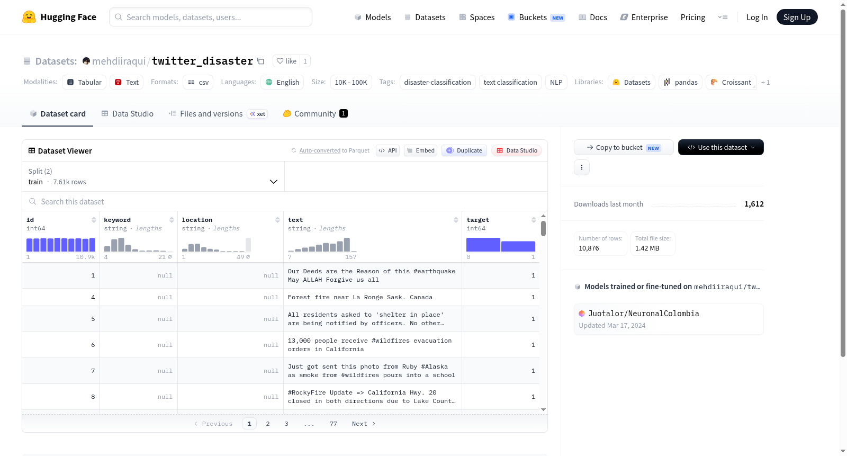The height and width of the screenshot is (456, 847).
Task: Click the Juotalor/NeuronalColombia model avatar
Action: (x=582, y=314)
